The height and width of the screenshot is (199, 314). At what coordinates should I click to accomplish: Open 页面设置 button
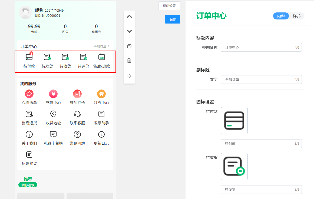(x=169, y=6)
